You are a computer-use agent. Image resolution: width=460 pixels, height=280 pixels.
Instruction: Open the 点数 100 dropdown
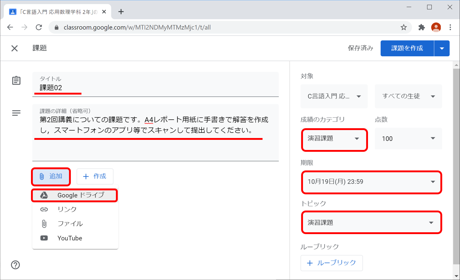click(408, 139)
